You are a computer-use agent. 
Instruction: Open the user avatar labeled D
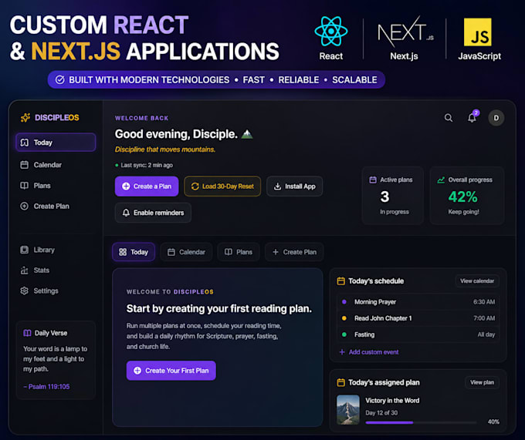click(496, 118)
